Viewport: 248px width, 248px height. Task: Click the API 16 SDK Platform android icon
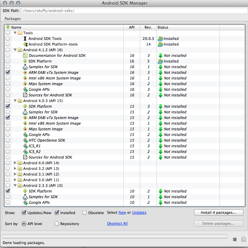[x=25, y=61]
